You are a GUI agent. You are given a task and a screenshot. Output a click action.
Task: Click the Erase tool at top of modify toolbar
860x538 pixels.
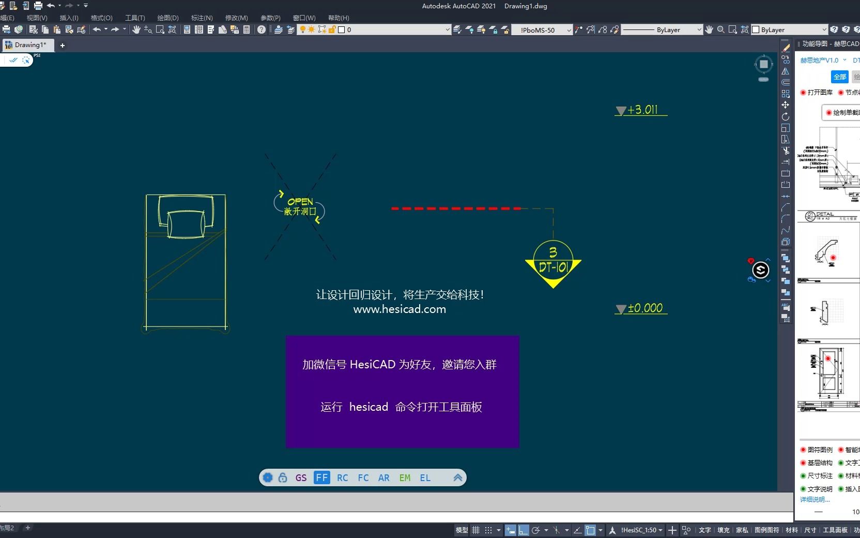coord(786,48)
